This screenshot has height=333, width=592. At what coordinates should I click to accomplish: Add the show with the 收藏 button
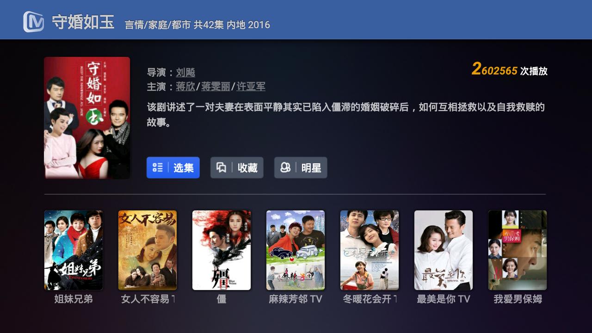(237, 167)
